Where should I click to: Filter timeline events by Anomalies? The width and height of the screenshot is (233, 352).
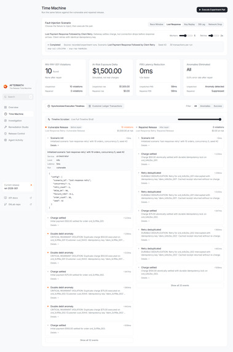[205, 106]
